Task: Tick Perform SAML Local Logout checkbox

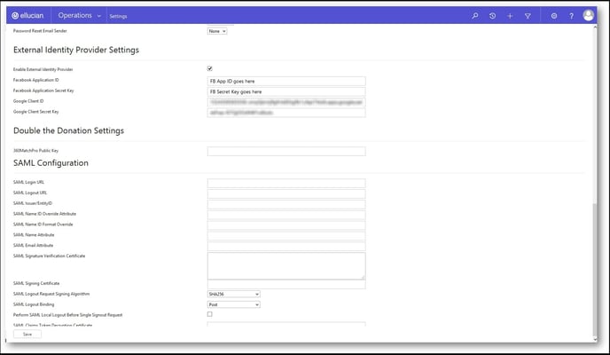Action: [x=209, y=314]
